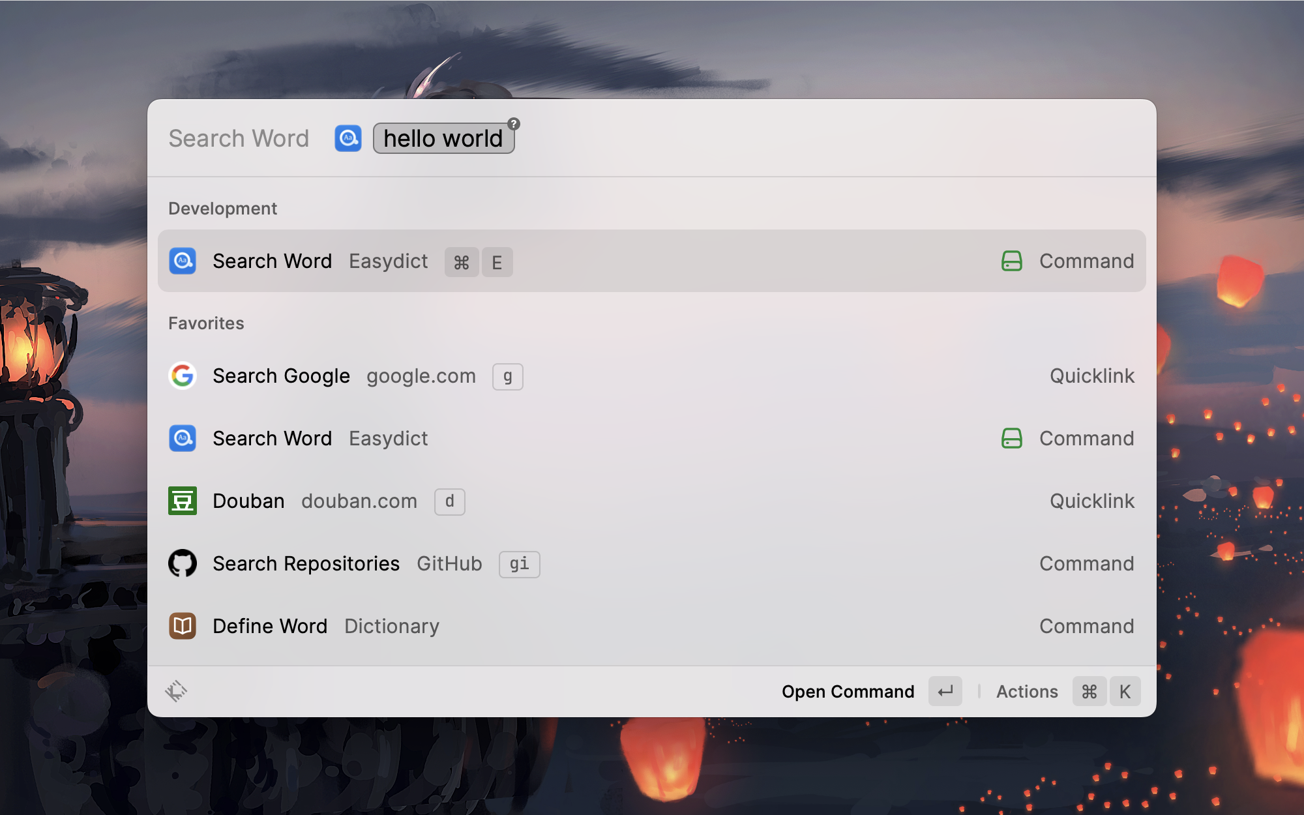The width and height of the screenshot is (1304, 815).
Task: Click the "GitHub" subtitle text
Action: [449, 563]
